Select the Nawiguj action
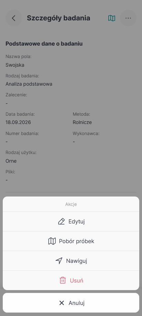 [71, 261]
